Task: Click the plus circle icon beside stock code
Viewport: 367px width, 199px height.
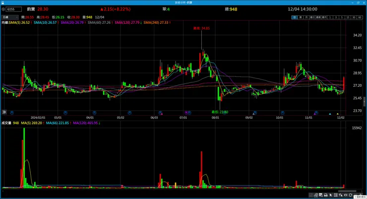Action: click(x=3, y=9)
